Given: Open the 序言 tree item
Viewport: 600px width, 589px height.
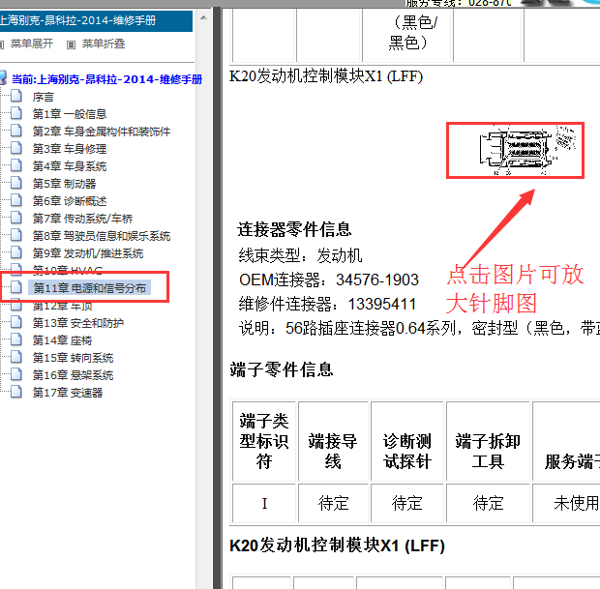Looking at the screenshot, I should (x=44, y=97).
